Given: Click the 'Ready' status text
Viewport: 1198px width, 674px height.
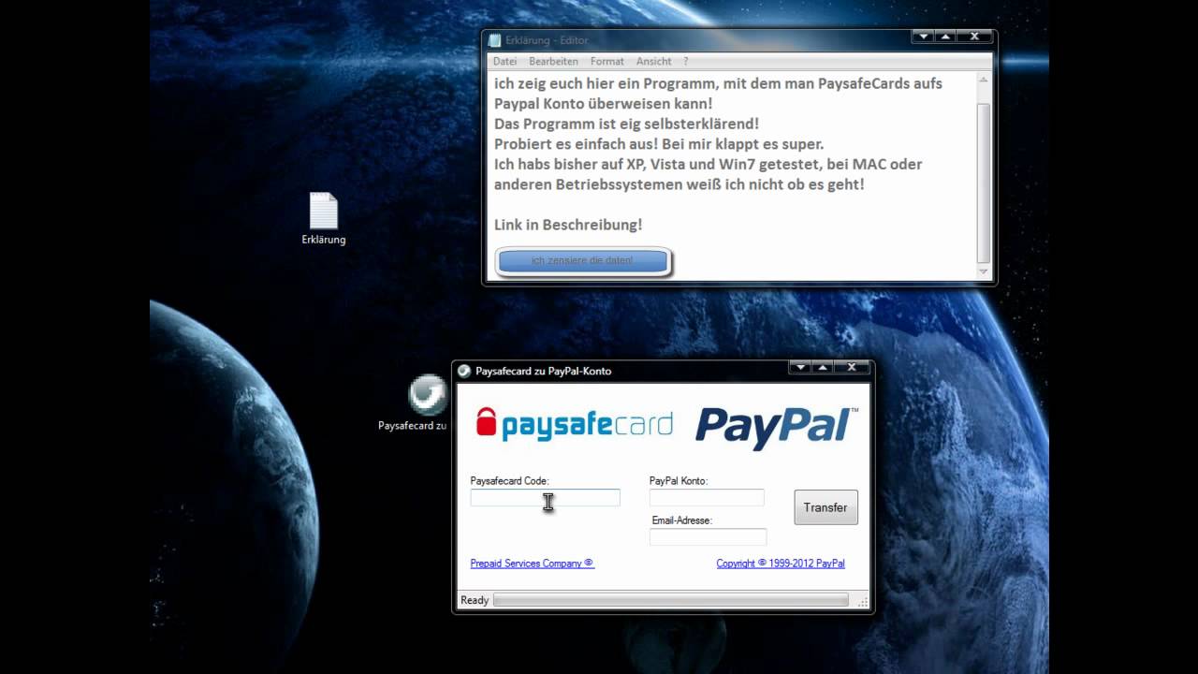Looking at the screenshot, I should [x=475, y=600].
